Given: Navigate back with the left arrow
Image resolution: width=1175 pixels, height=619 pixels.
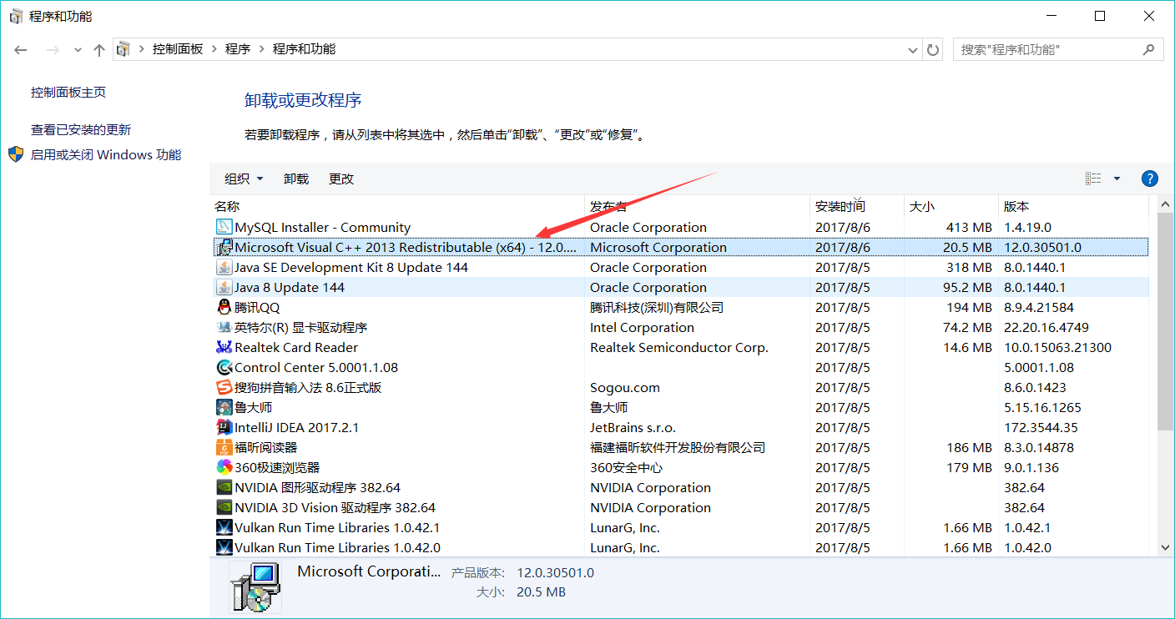Looking at the screenshot, I should coord(21,50).
